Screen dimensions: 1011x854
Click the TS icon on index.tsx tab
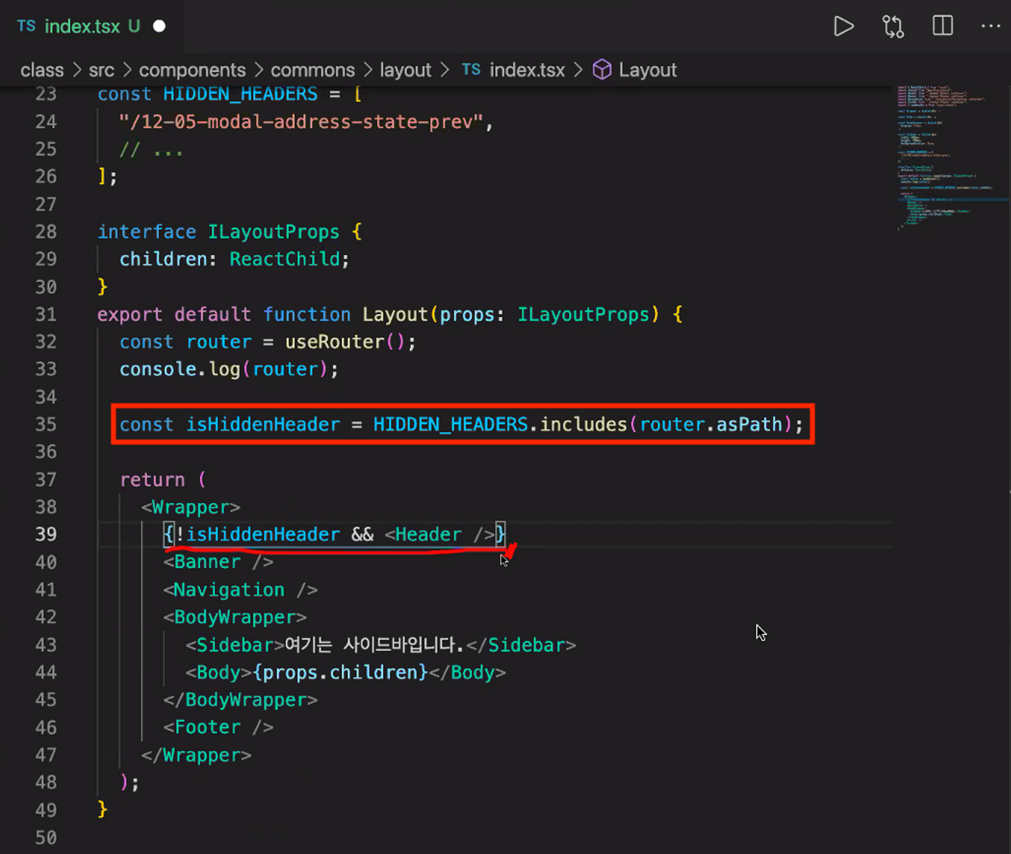click(26, 26)
